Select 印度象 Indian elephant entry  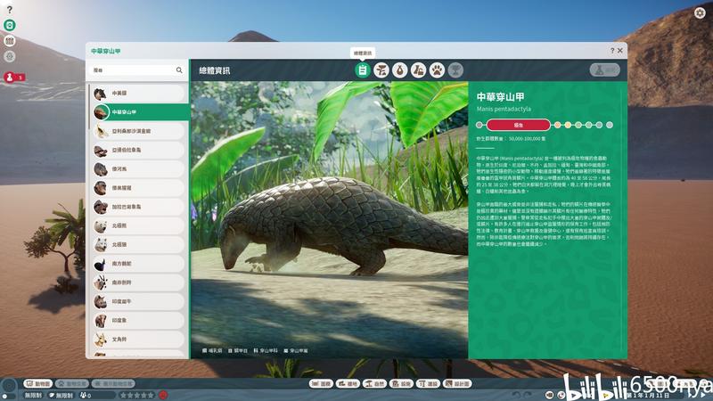pos(139,321)
